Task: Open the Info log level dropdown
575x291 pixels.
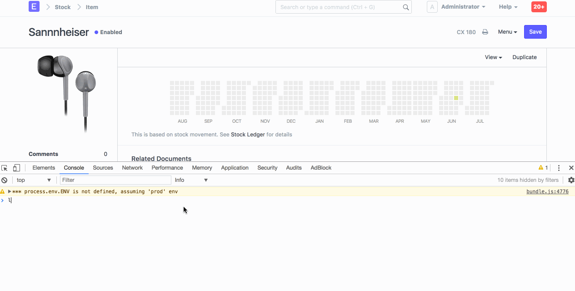Action: click(191, 180)
